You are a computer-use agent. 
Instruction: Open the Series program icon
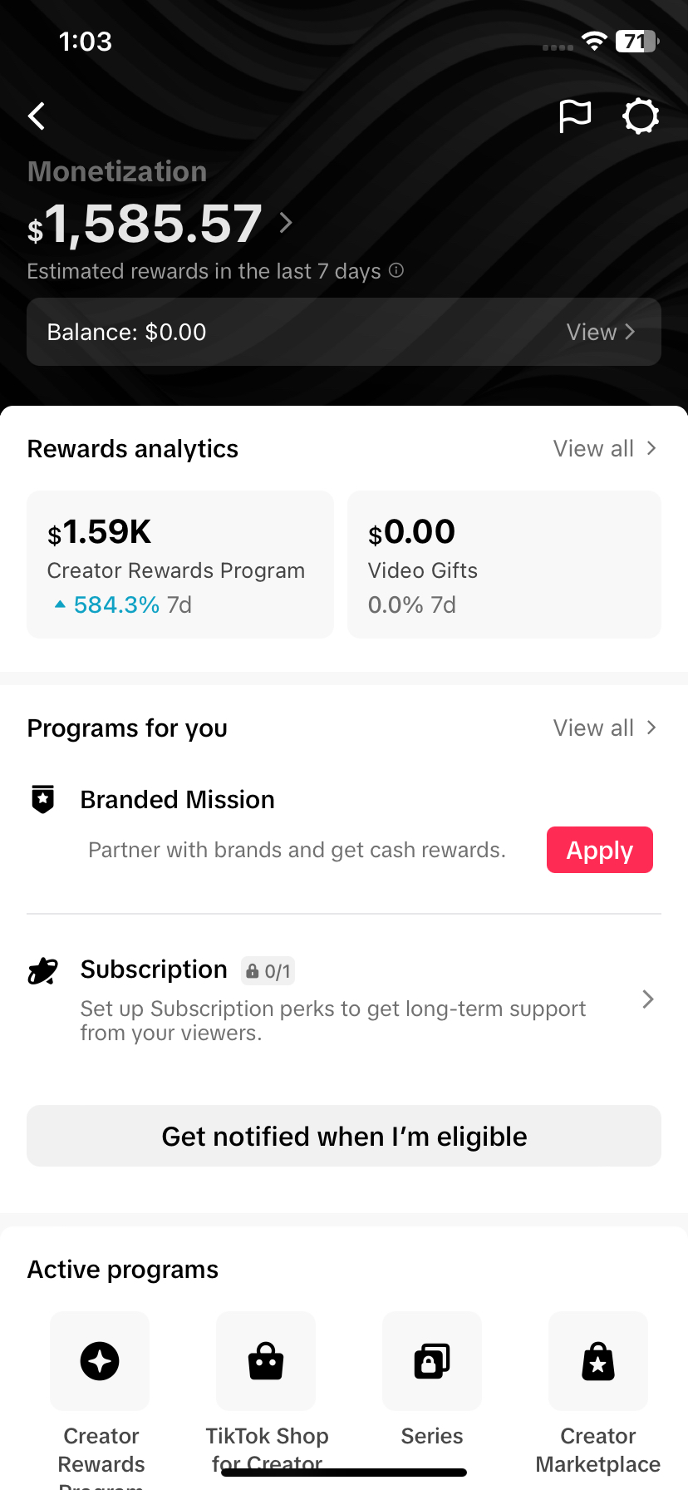point(432,1361)
